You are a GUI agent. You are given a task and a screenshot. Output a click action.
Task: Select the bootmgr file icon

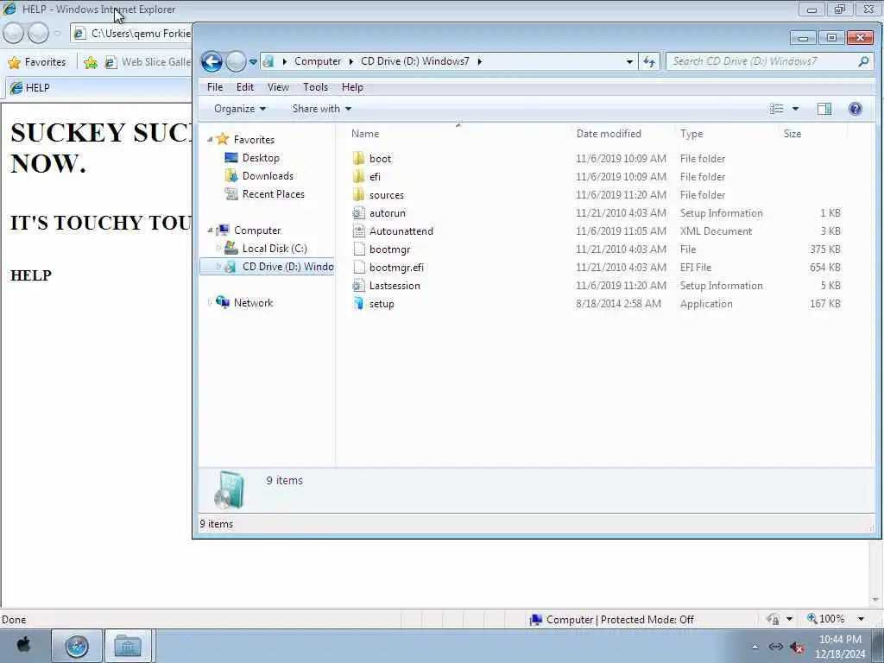pos(358,249)
